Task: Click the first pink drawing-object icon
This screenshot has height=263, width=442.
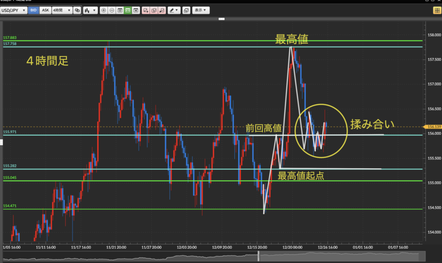Action: coord(145,10)
